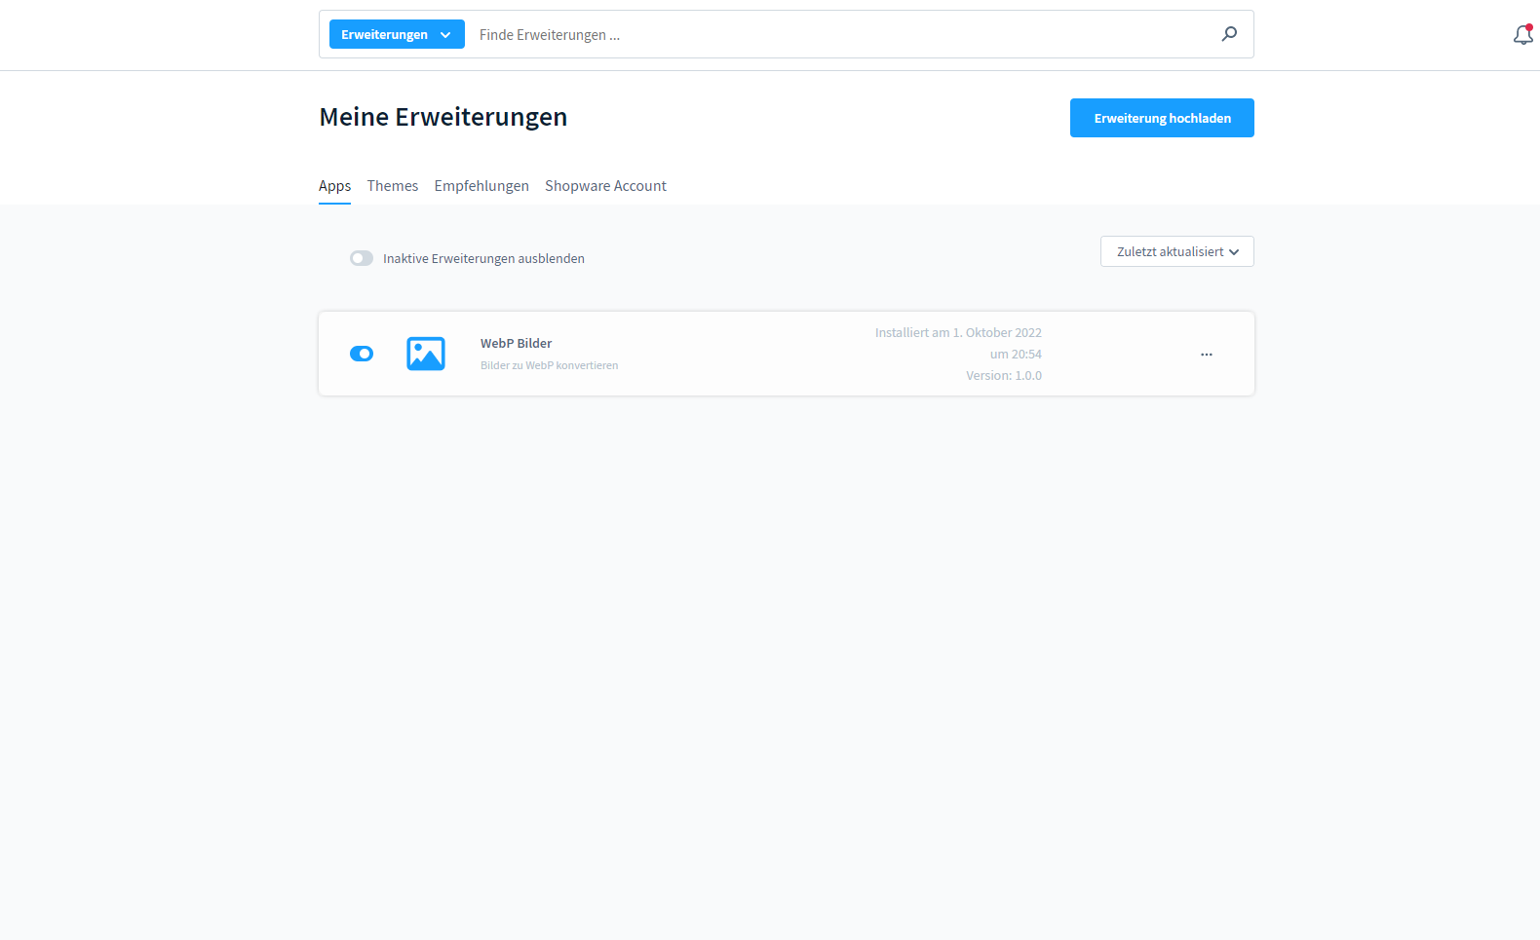The width and height of the screenshot is (1540, 940).
Task: Click the Bilder zu WebP konvertieren description
Action: [x=549, y=365]
